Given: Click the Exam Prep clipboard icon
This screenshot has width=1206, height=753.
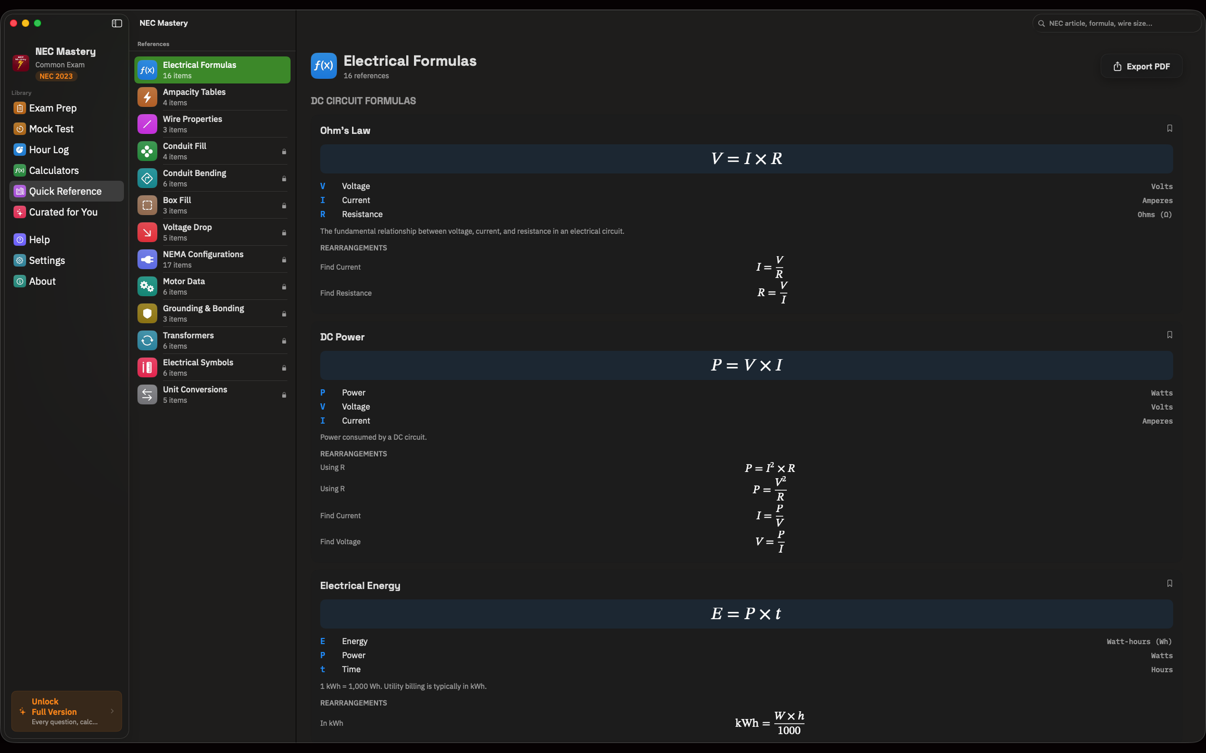Looking at the screenshot, I should click(19, 108).
